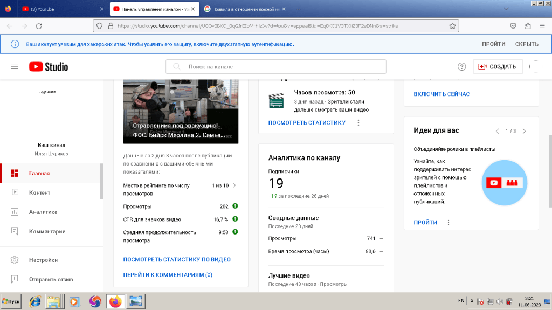The image size is (552, 310).
Task: Open ПОСМОТРЕТЬ СТАТИСТИКУ ПО ВИДЕО link
Action: [177, 259]
